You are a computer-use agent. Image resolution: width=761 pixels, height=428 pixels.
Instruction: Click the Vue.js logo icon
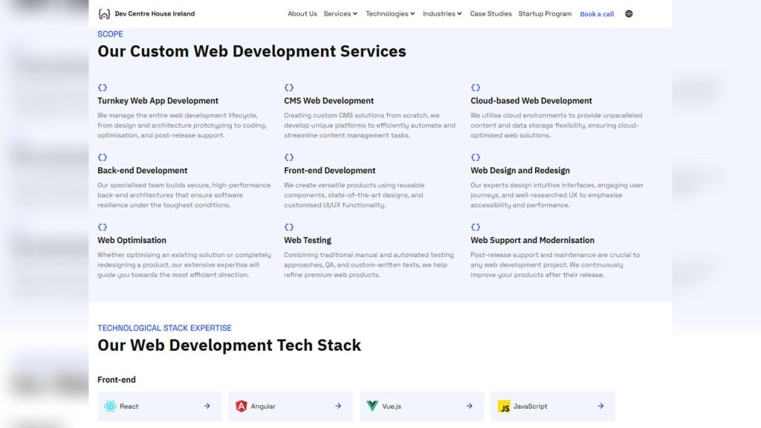click(372, 406)
